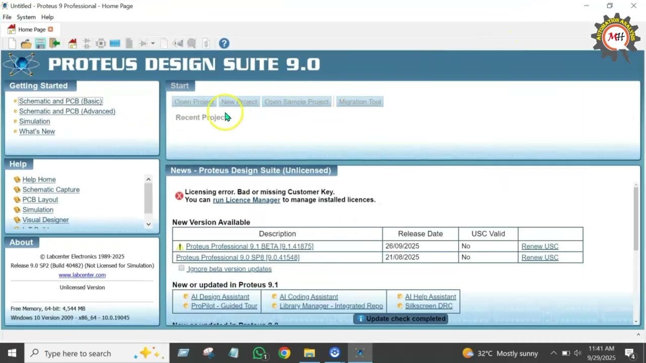Image resolution: width=646 pixels, height=363 pixels.
Task: Click Renew USC for 9.0 SP8 row
Action: click(540, 258)
